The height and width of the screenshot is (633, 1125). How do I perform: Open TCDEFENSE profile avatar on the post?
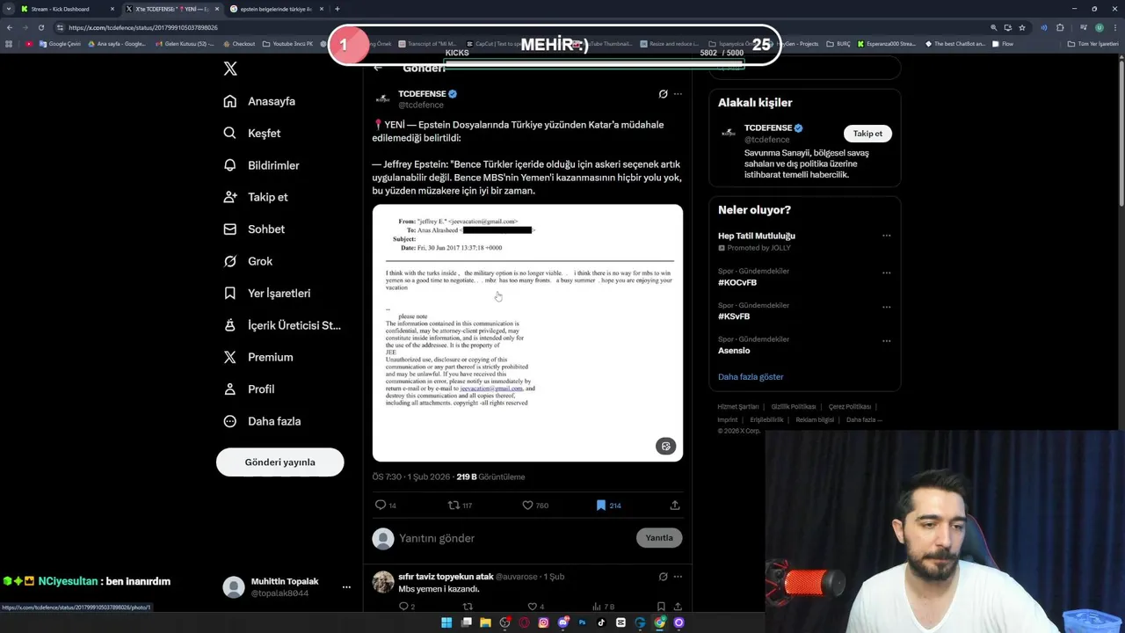coord(382,98)
